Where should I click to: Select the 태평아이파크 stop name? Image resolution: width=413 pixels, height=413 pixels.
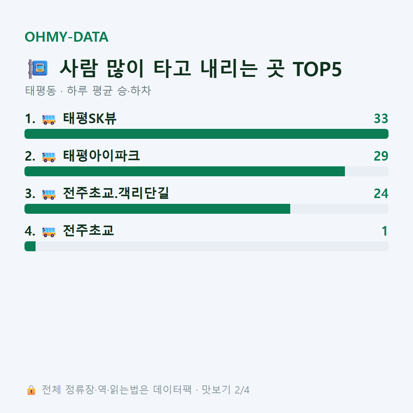[x=101, y=156]
